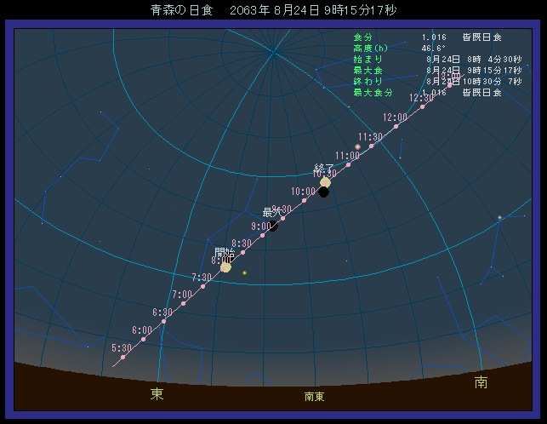Click the pale sun disk at 開始
Image resolution: width=547 pixels, height=424 pixels.
[x=225, y=267]
